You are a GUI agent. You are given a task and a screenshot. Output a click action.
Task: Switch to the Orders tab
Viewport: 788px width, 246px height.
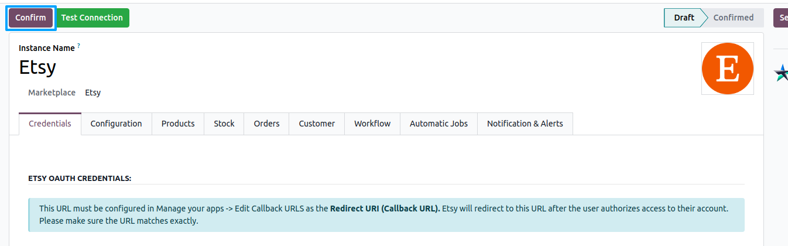tap(266, 124)
